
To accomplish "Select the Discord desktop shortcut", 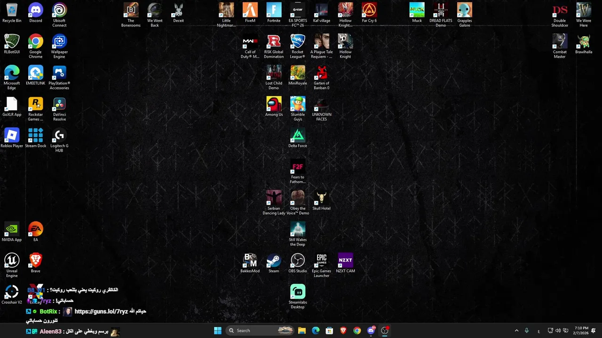I will click(x=36, y=13).
